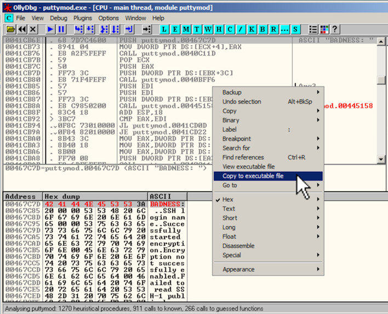Select the checked Hex display option
Screen dimensions: 388x314
227,200
